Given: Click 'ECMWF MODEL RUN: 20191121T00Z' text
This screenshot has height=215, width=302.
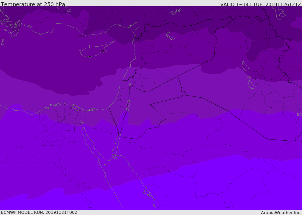Looking at the screenshot, I should point(39,213).
